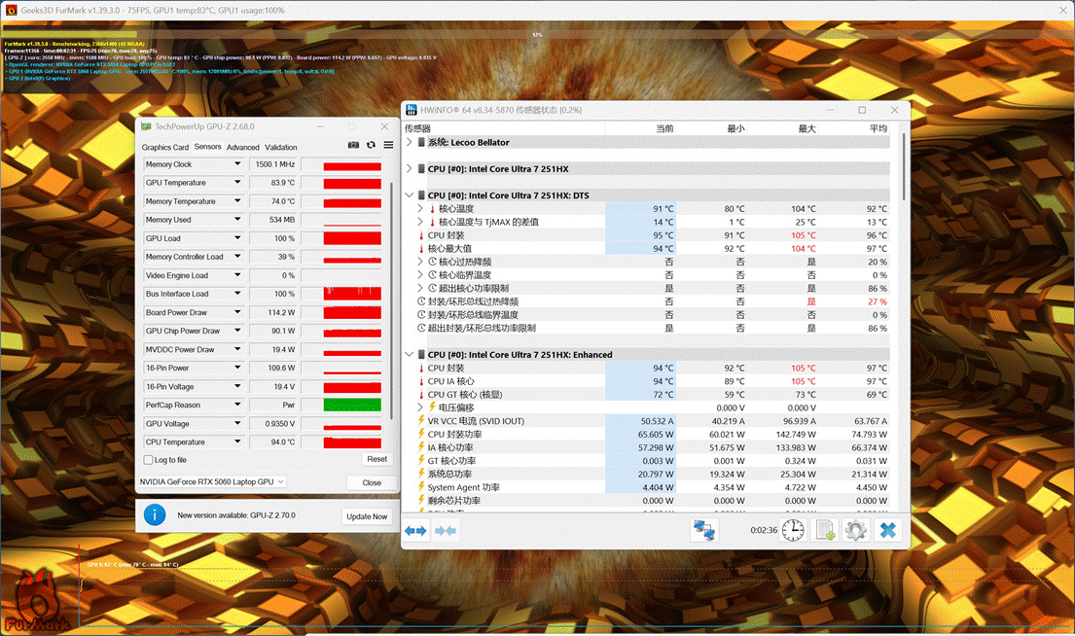This screenshot has height=636, width=1075.
Task: Click thermometer icon beside 核心最大值
Action: (x=421, y=248)
